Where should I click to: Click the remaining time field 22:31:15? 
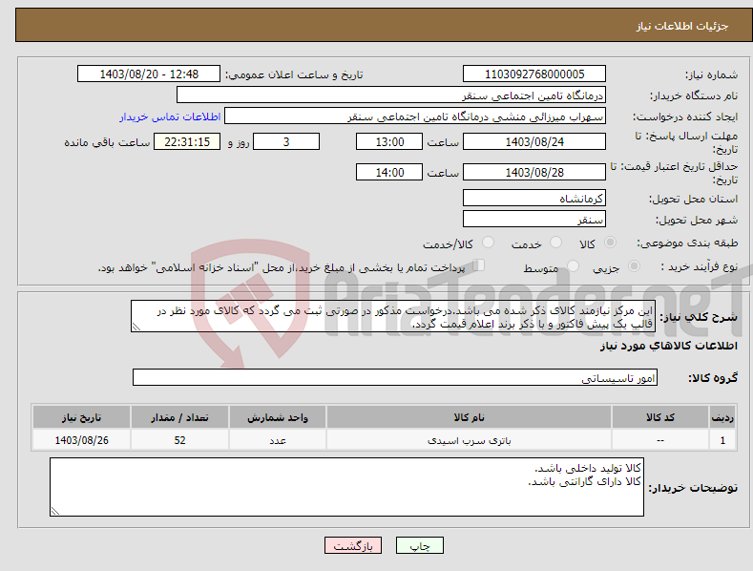[x=187, y=141]
